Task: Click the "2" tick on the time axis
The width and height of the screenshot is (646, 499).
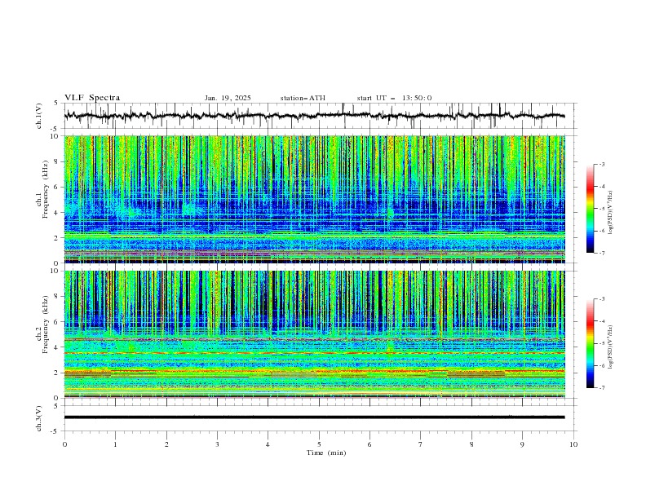Action: 166,444
